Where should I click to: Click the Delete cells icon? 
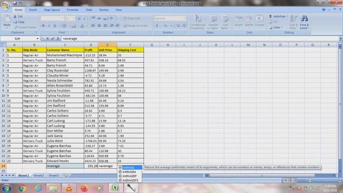pos(249,21)
